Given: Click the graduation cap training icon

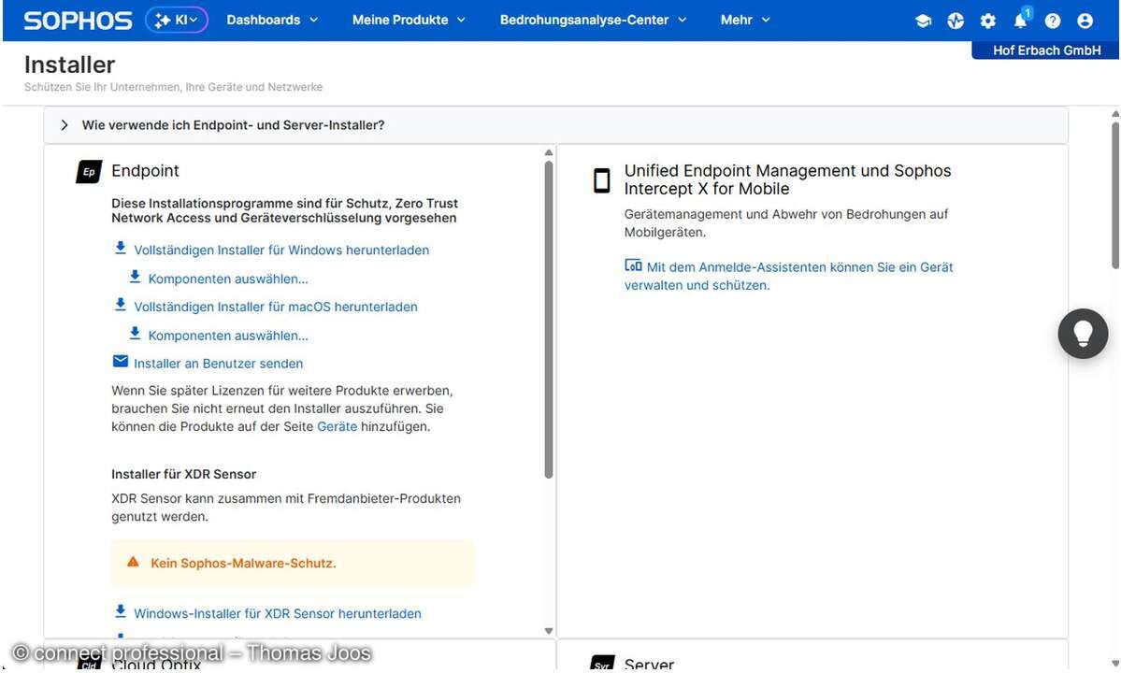Looking at the screenshot, I should (x=923, y=21).
